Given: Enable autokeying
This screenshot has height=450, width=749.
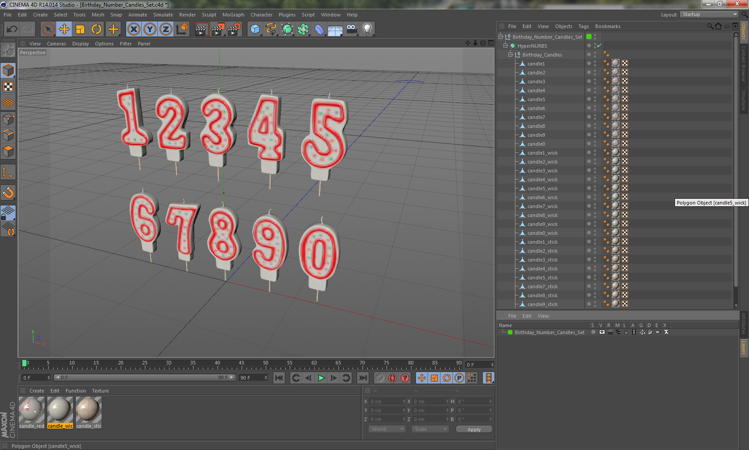Looking at the screenshot, I should [x=392, y=378].
